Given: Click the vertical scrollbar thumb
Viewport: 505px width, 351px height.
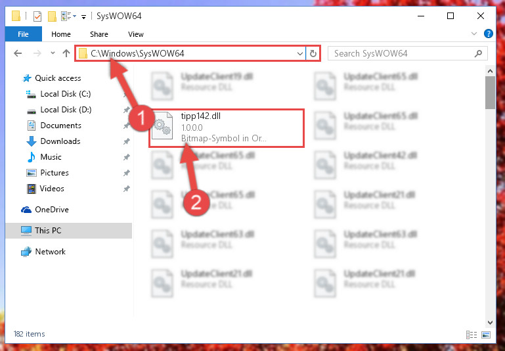Looking at the screenshot, I should (x=490, y=93).
